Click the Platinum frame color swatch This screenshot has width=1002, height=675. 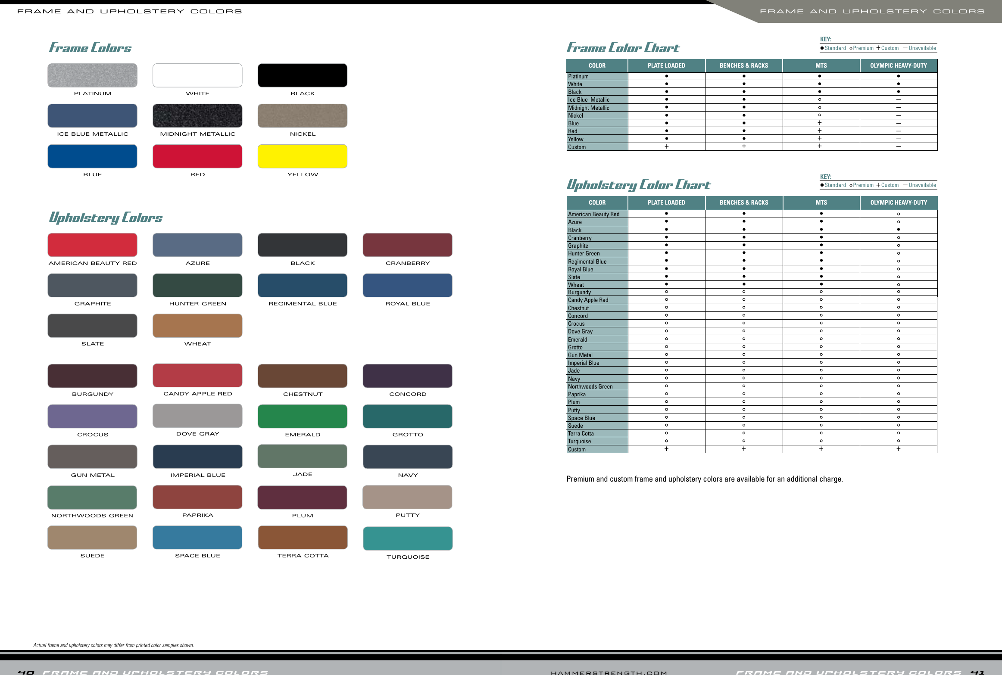[x=92, y=75]
